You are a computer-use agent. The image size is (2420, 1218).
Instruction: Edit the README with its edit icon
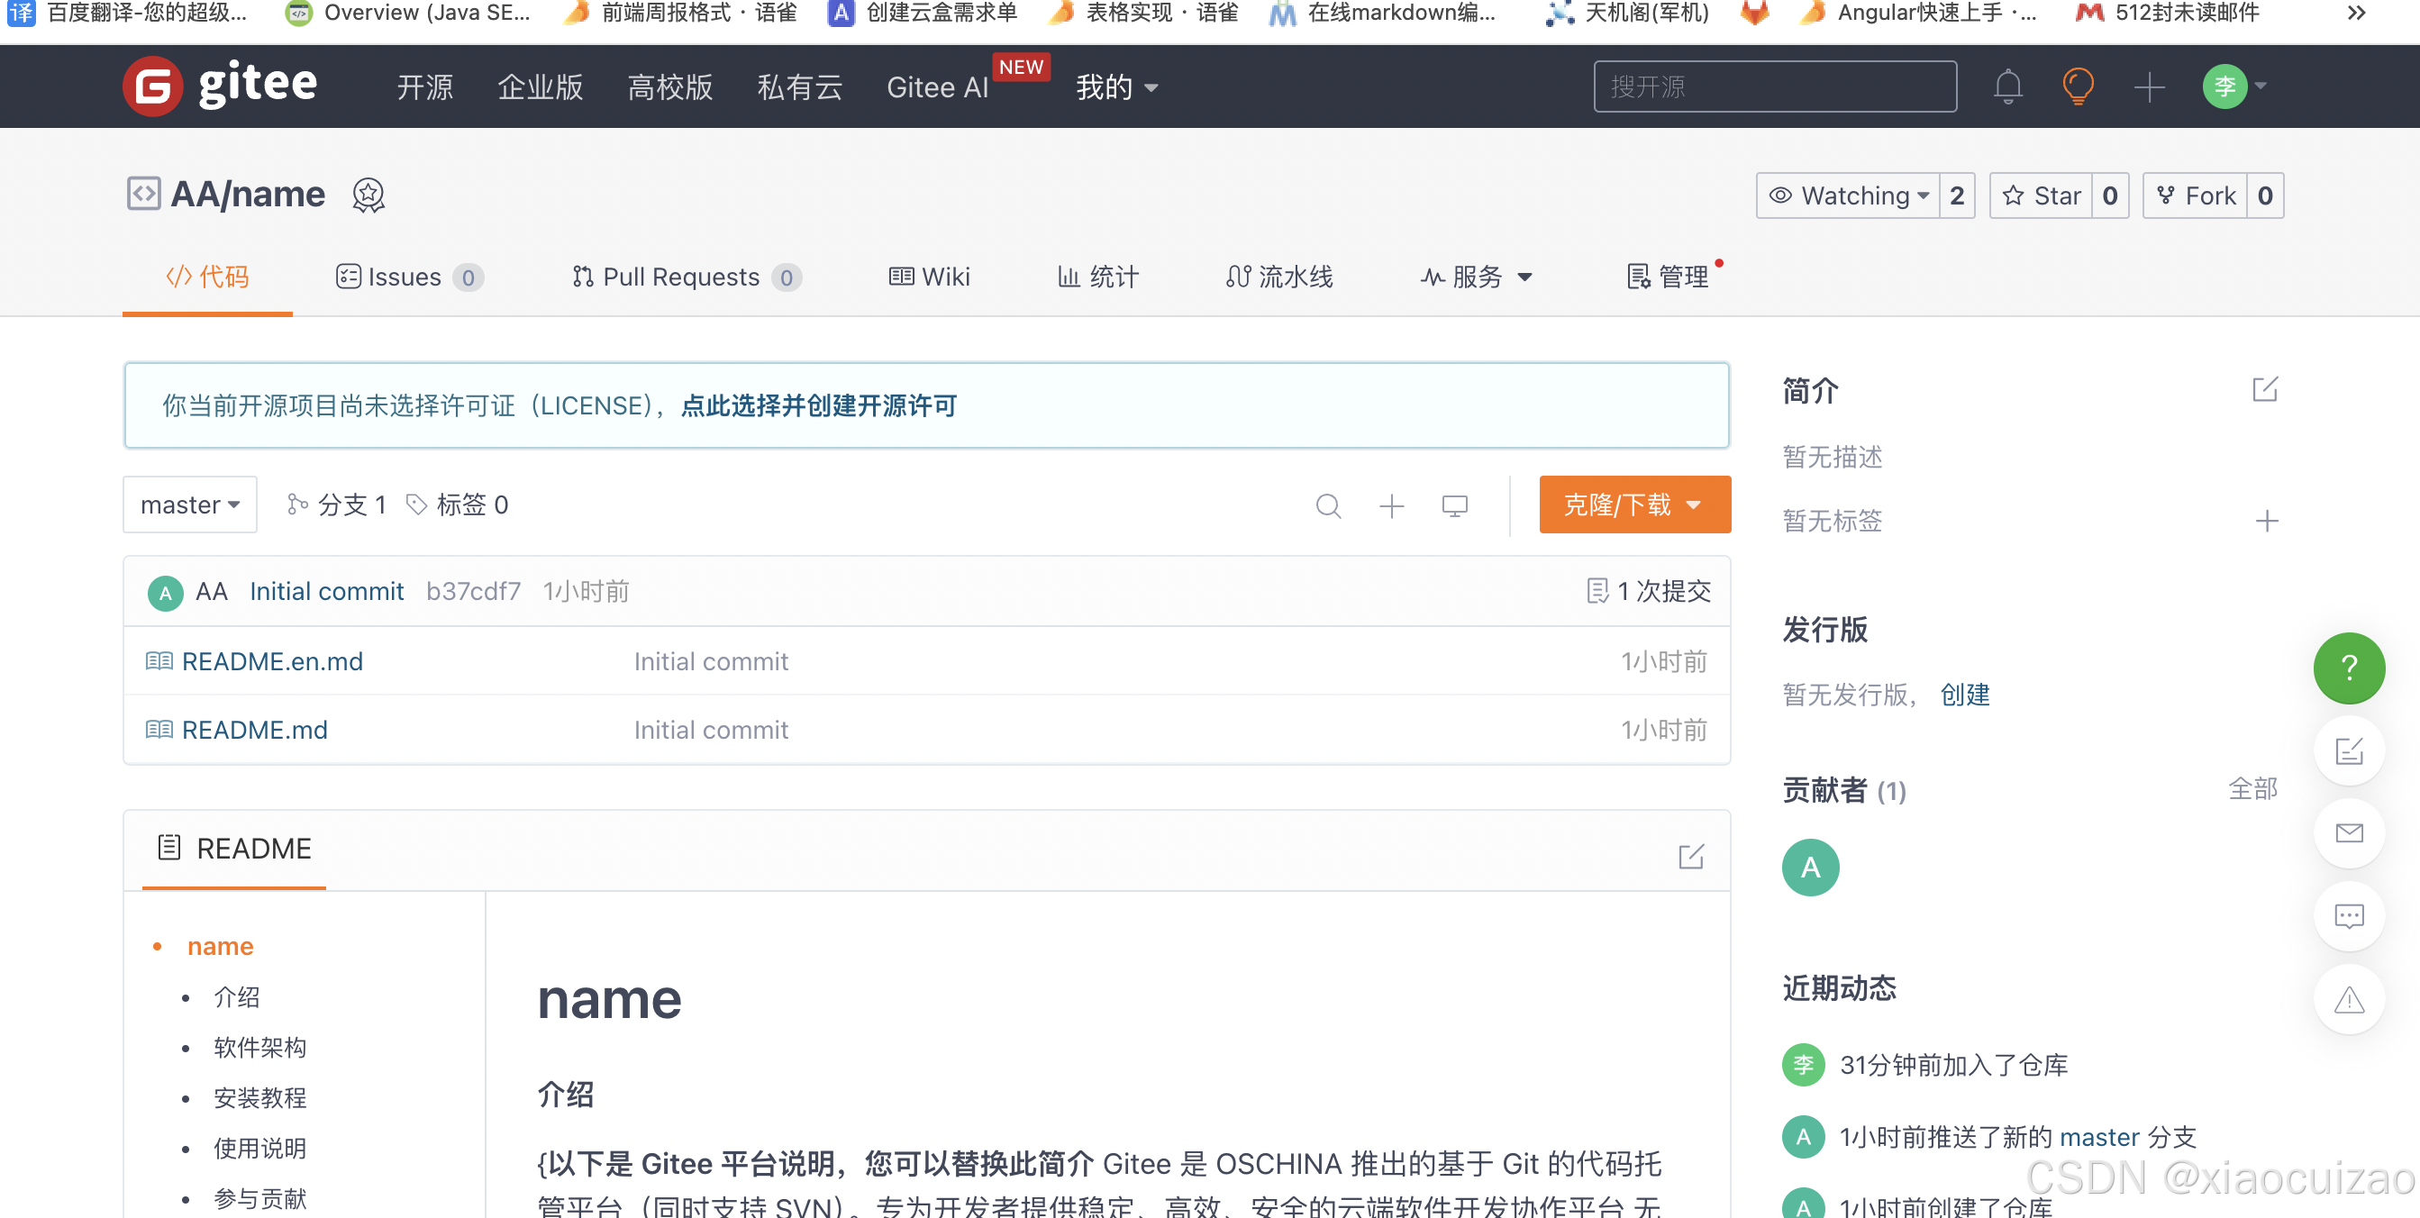(x=1690, y=856)
